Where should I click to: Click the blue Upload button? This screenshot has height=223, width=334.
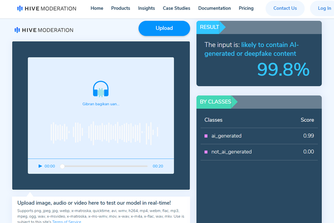(x=164, y=28)
